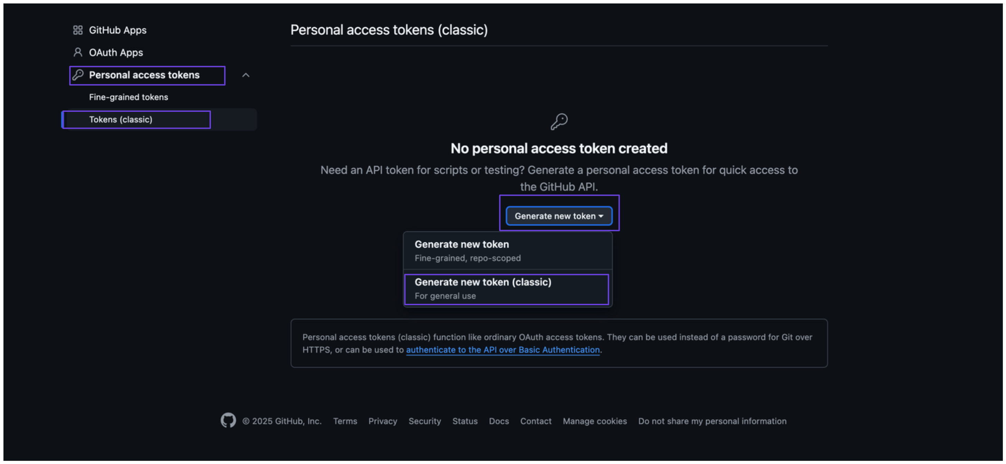Collapse the Personal access tokens chevron
The height and width of the screenshot is (464, 1006).
coord(246,75)
